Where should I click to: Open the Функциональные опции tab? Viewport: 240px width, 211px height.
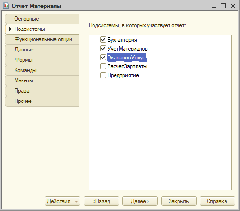(x=42, y=39)
